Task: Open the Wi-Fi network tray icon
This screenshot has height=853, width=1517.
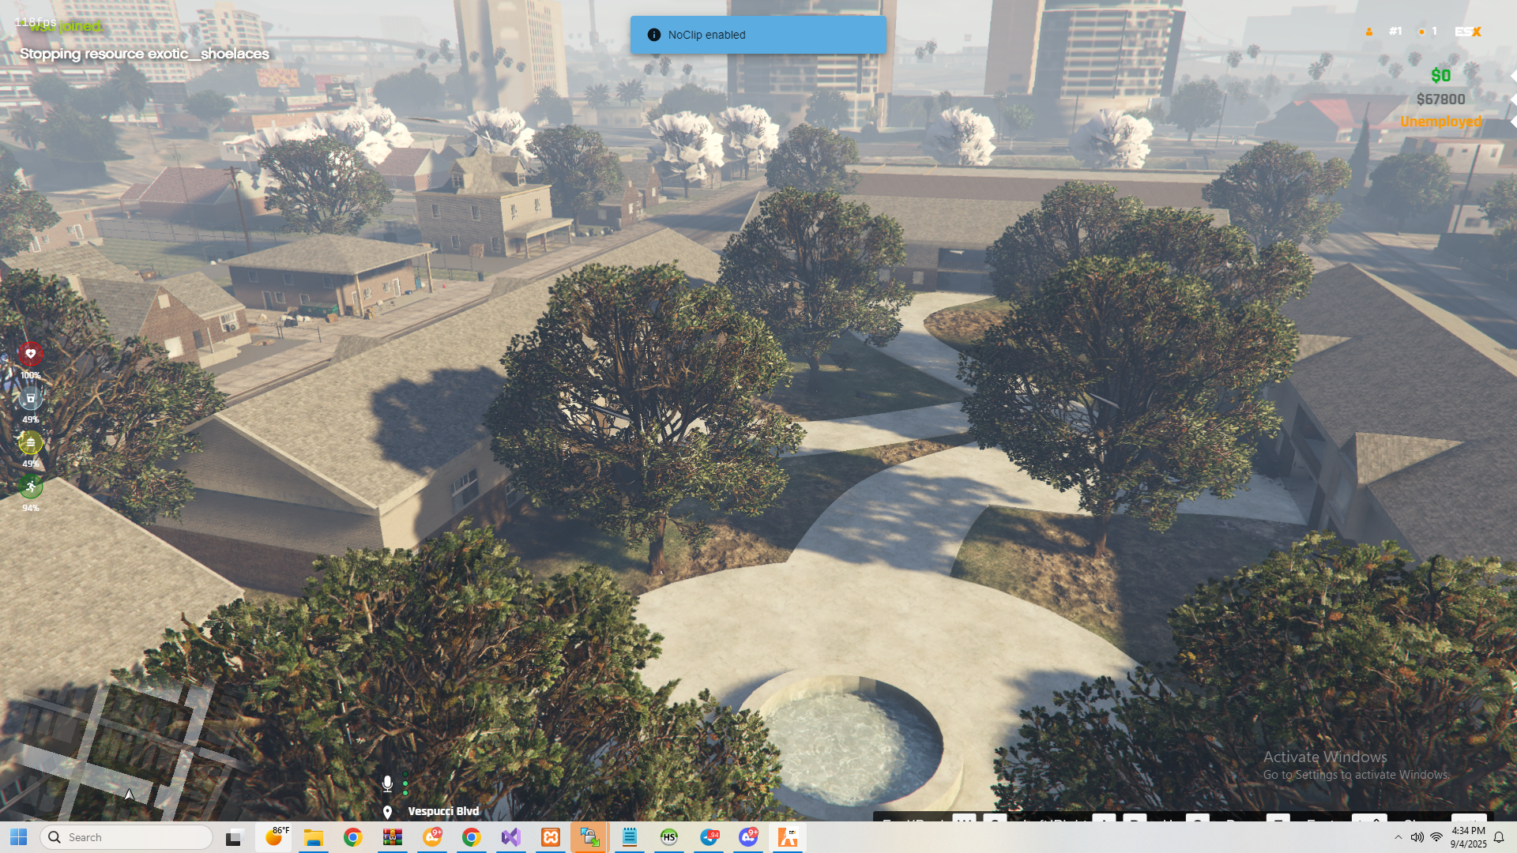Action: (x=1436, y=837)
